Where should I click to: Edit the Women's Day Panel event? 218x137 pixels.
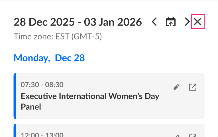(x=177, y=87)
